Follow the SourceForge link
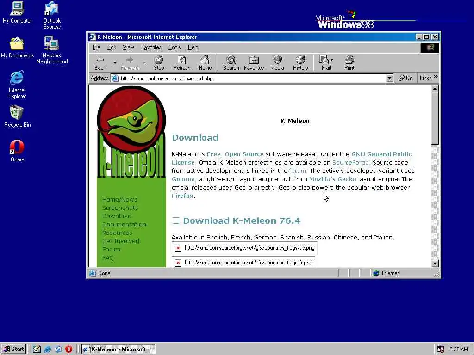This screenshot has height=355, width=474. (350, 162)
